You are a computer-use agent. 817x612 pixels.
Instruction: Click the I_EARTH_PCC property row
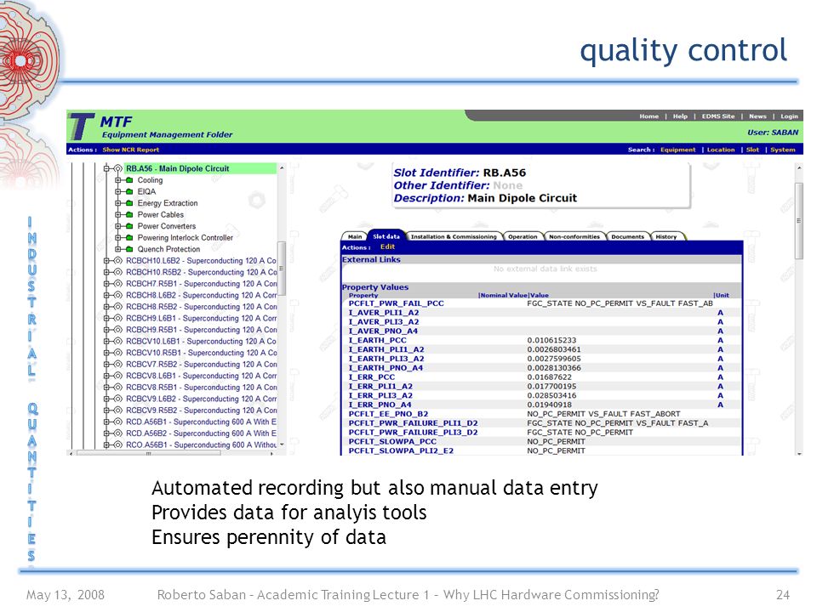(x=542, y=340)
